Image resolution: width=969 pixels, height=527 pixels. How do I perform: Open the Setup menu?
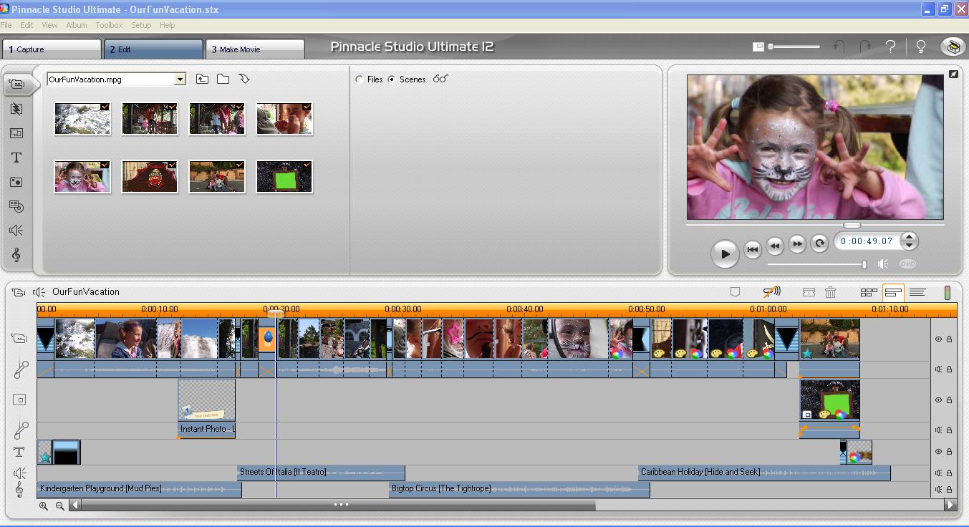(x=141, y=25)
